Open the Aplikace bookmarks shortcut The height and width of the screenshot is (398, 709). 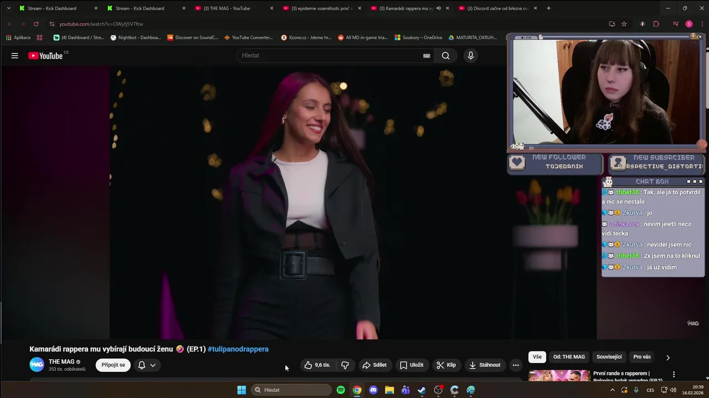click(x=18, y=38)
